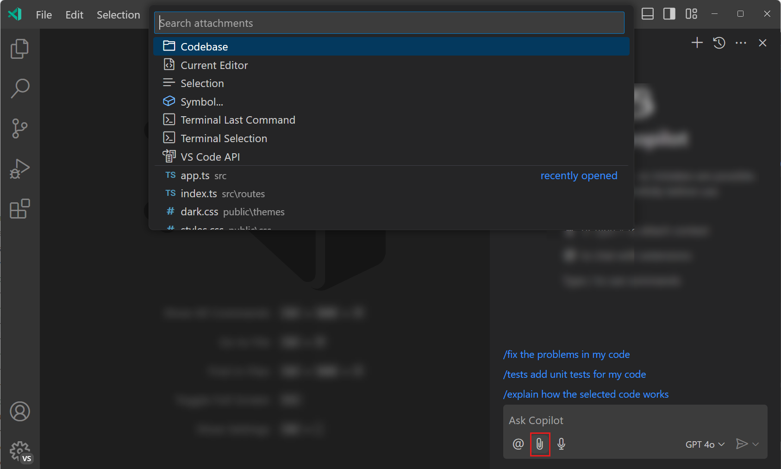Open the Run and Debug view
The image size is (781, 469).
[x=19, y=169]
